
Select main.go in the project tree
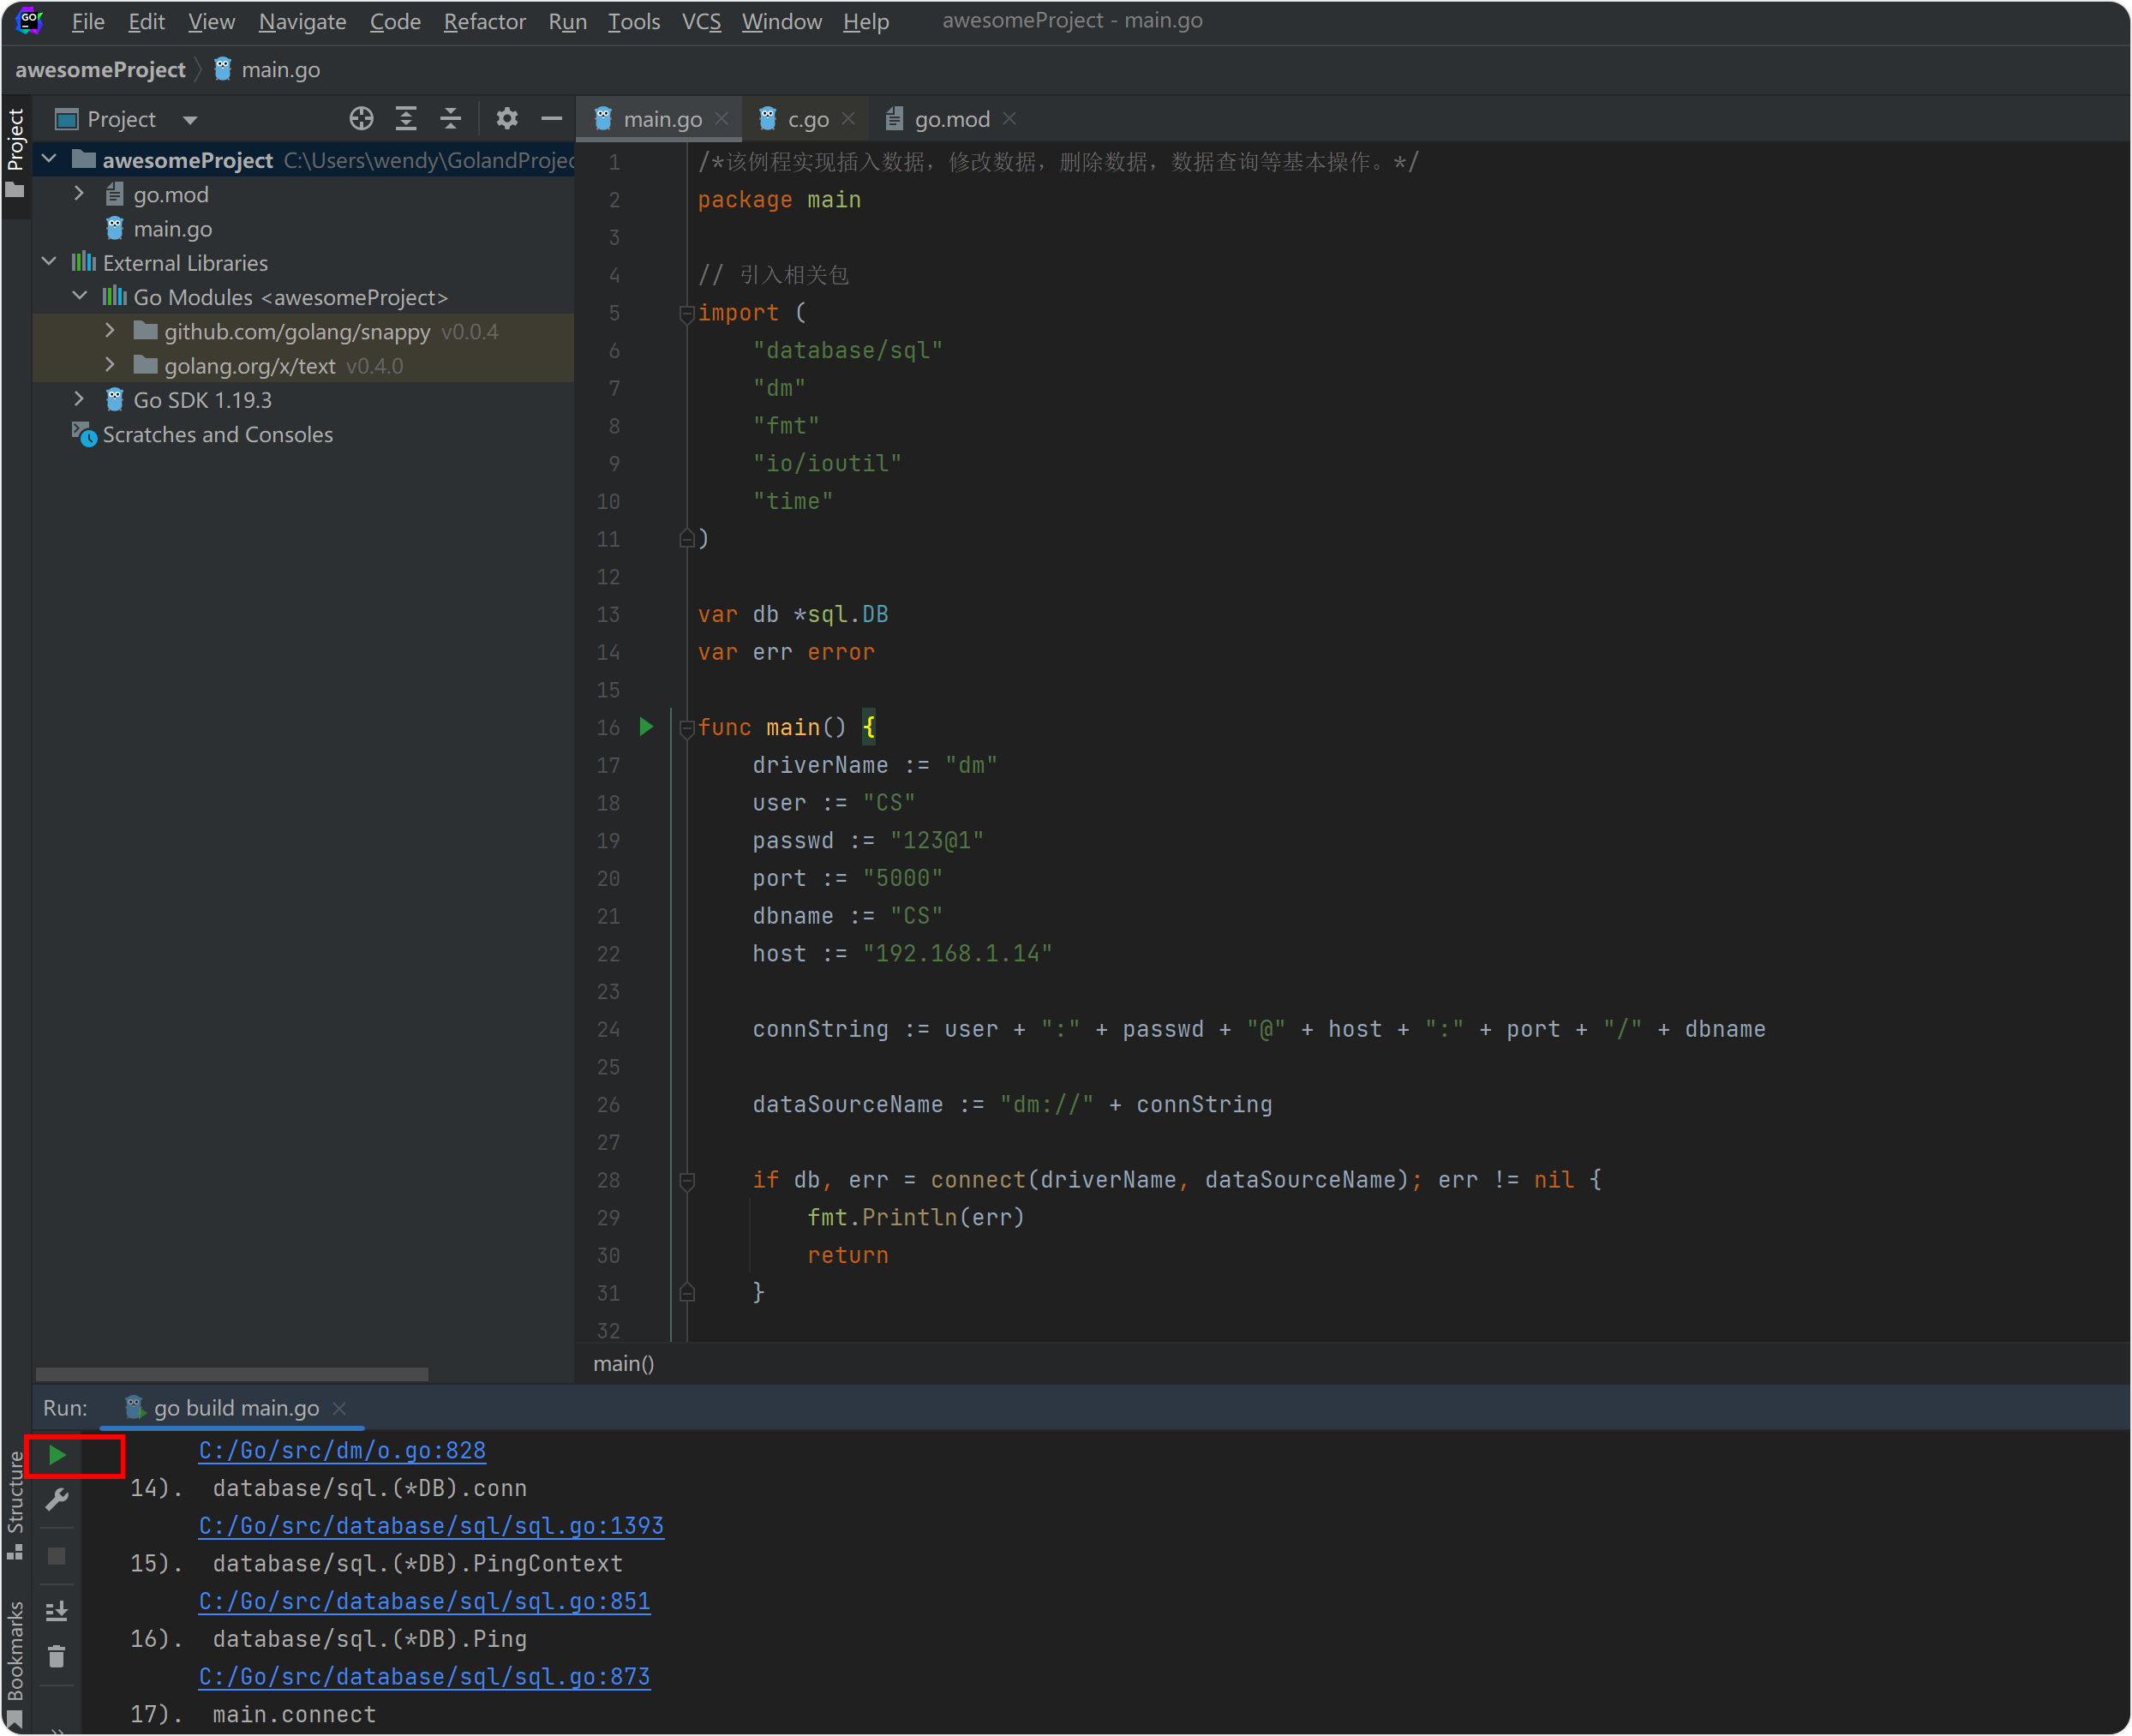(x=172, y=229)
